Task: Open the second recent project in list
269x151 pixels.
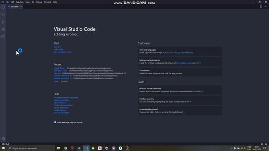Action: click(x=61, y=71)
